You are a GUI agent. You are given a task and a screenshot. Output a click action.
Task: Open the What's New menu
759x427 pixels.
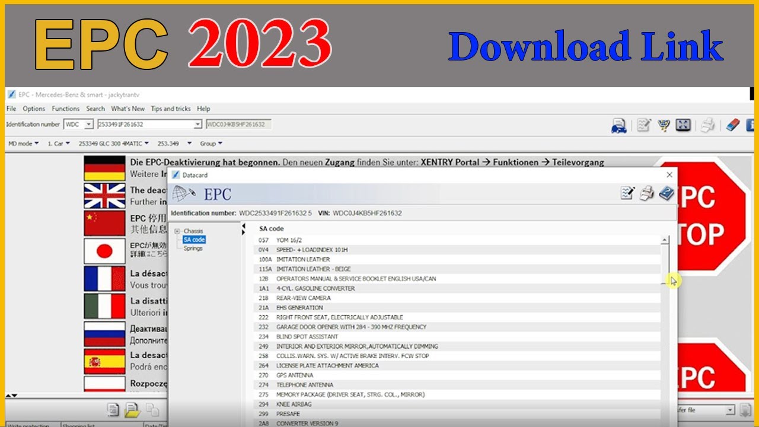pos(127,109)
